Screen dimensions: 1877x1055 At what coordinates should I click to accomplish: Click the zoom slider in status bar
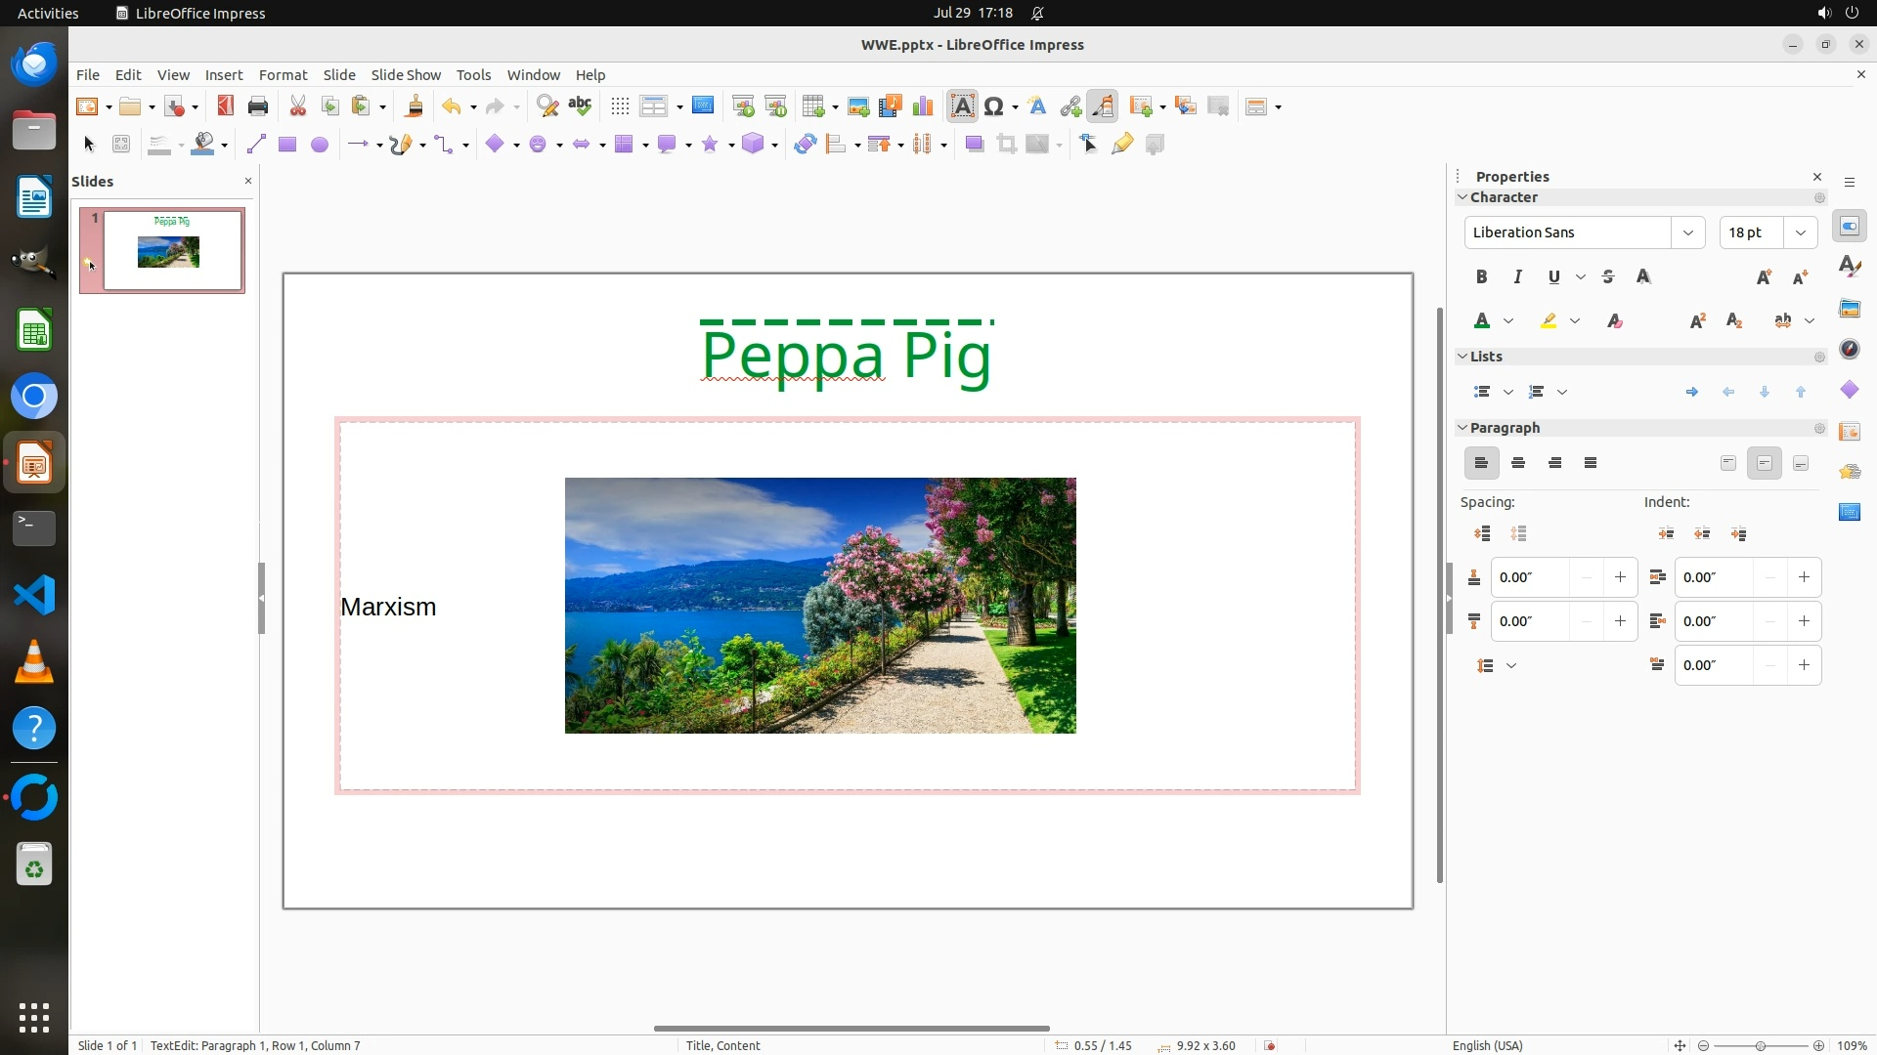[x=1760, y=1045]
